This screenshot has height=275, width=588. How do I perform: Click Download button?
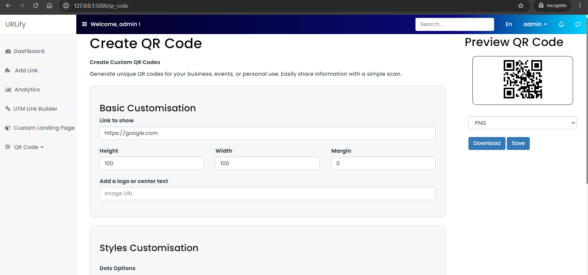(487, 143)
